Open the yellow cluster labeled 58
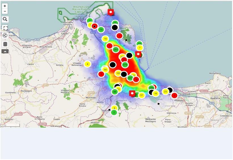 coord(105,70)
